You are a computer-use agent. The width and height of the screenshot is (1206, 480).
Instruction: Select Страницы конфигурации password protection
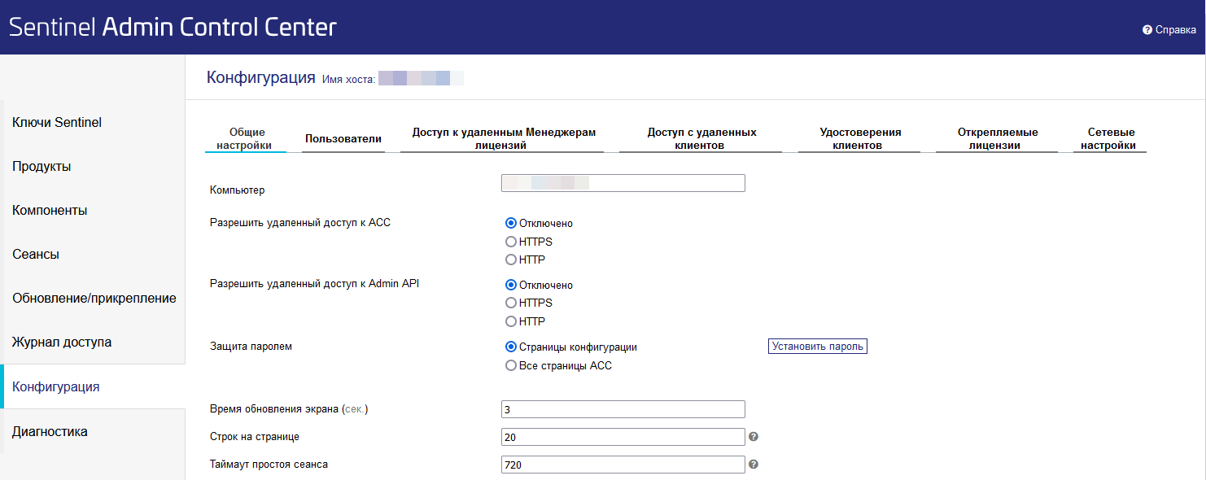511,347
